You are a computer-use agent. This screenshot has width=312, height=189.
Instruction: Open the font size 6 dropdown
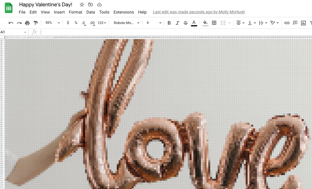coord(154,23)
